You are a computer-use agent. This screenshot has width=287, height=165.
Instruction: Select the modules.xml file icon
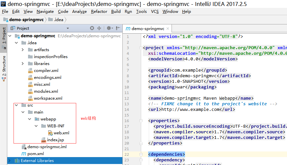tap(30, 91)
